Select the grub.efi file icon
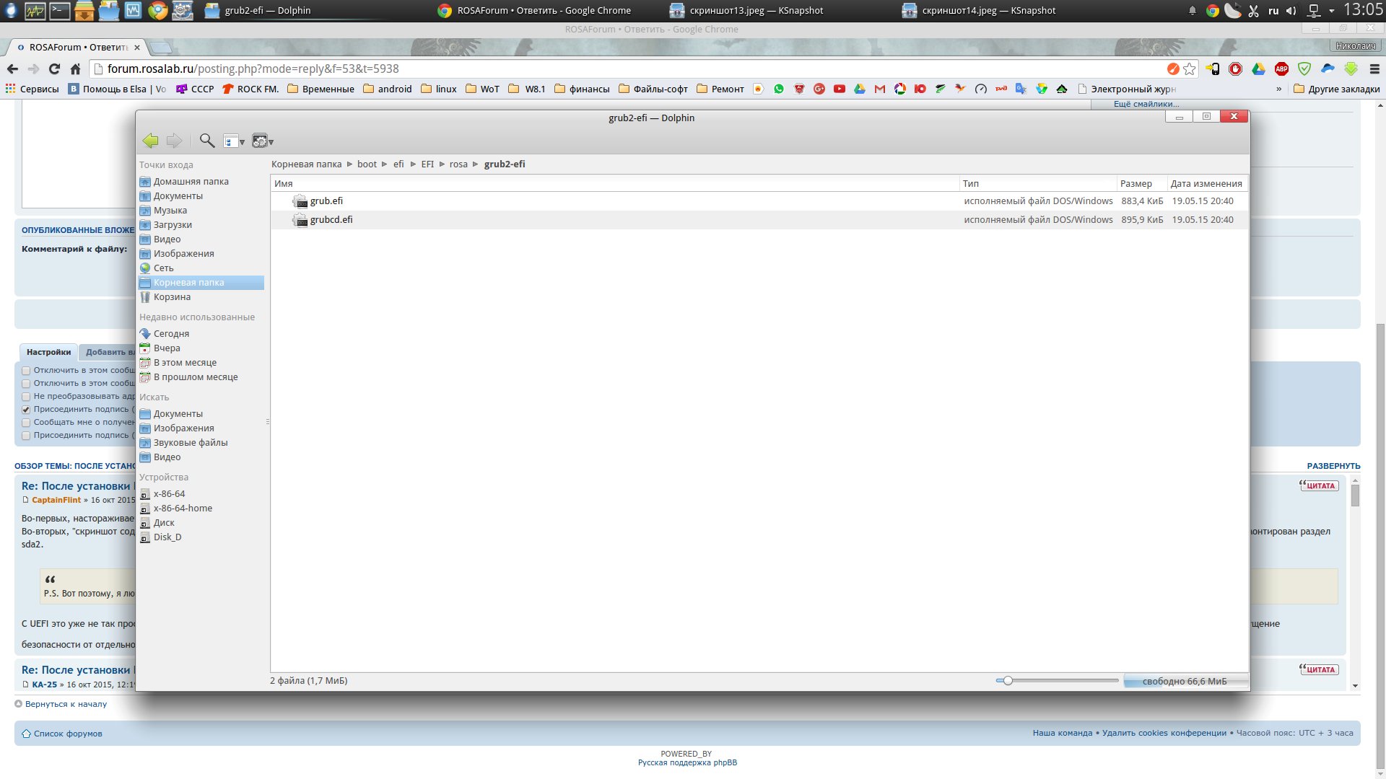Image resolution: width=1386 pixels, height=779 pixels. coord(300,201)
